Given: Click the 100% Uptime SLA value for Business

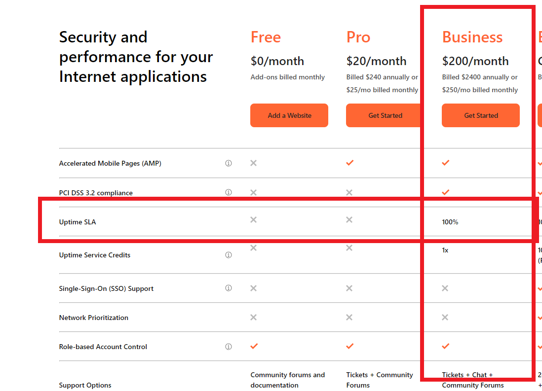Looking at the screenshot, I should point(450,221).
